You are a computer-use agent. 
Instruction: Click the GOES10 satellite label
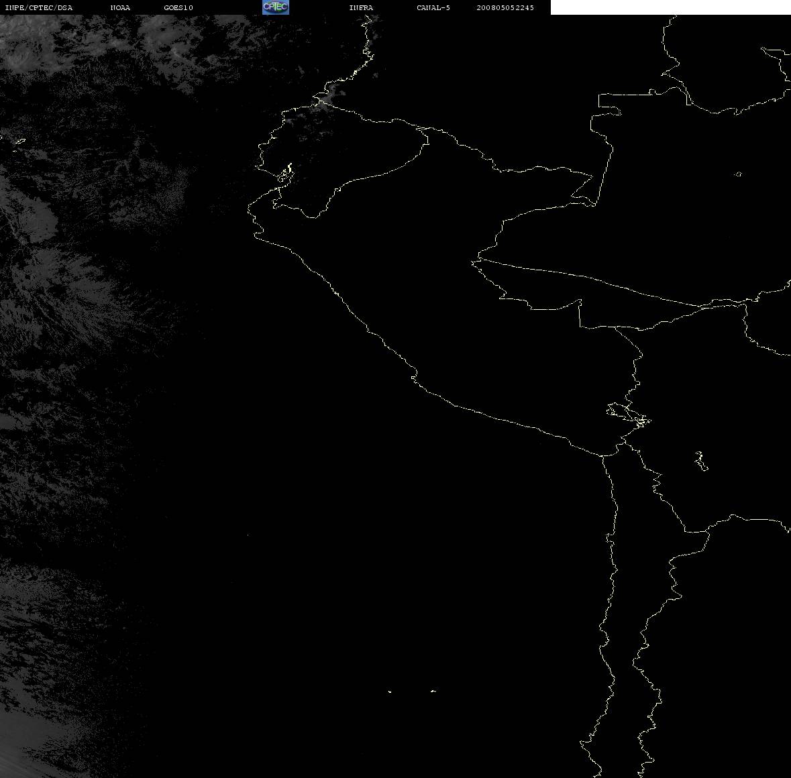coord(178,7)
